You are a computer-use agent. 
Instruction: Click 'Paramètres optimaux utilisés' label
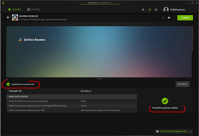(165, 108)
